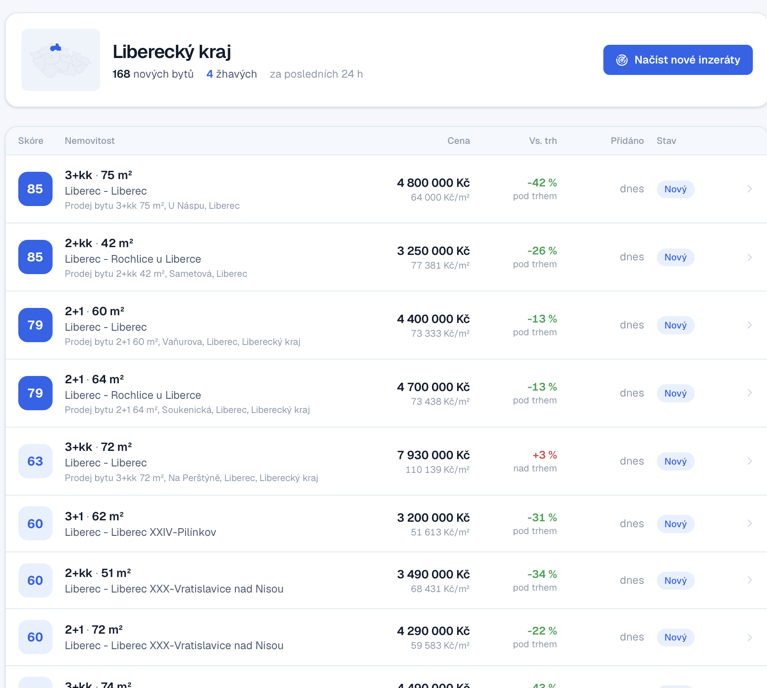This screenshot has width=767, height=688.
Task: Open Prodej bytu 2+1 64 m² Soukenická listing
Action: click(x=187, y=410)
